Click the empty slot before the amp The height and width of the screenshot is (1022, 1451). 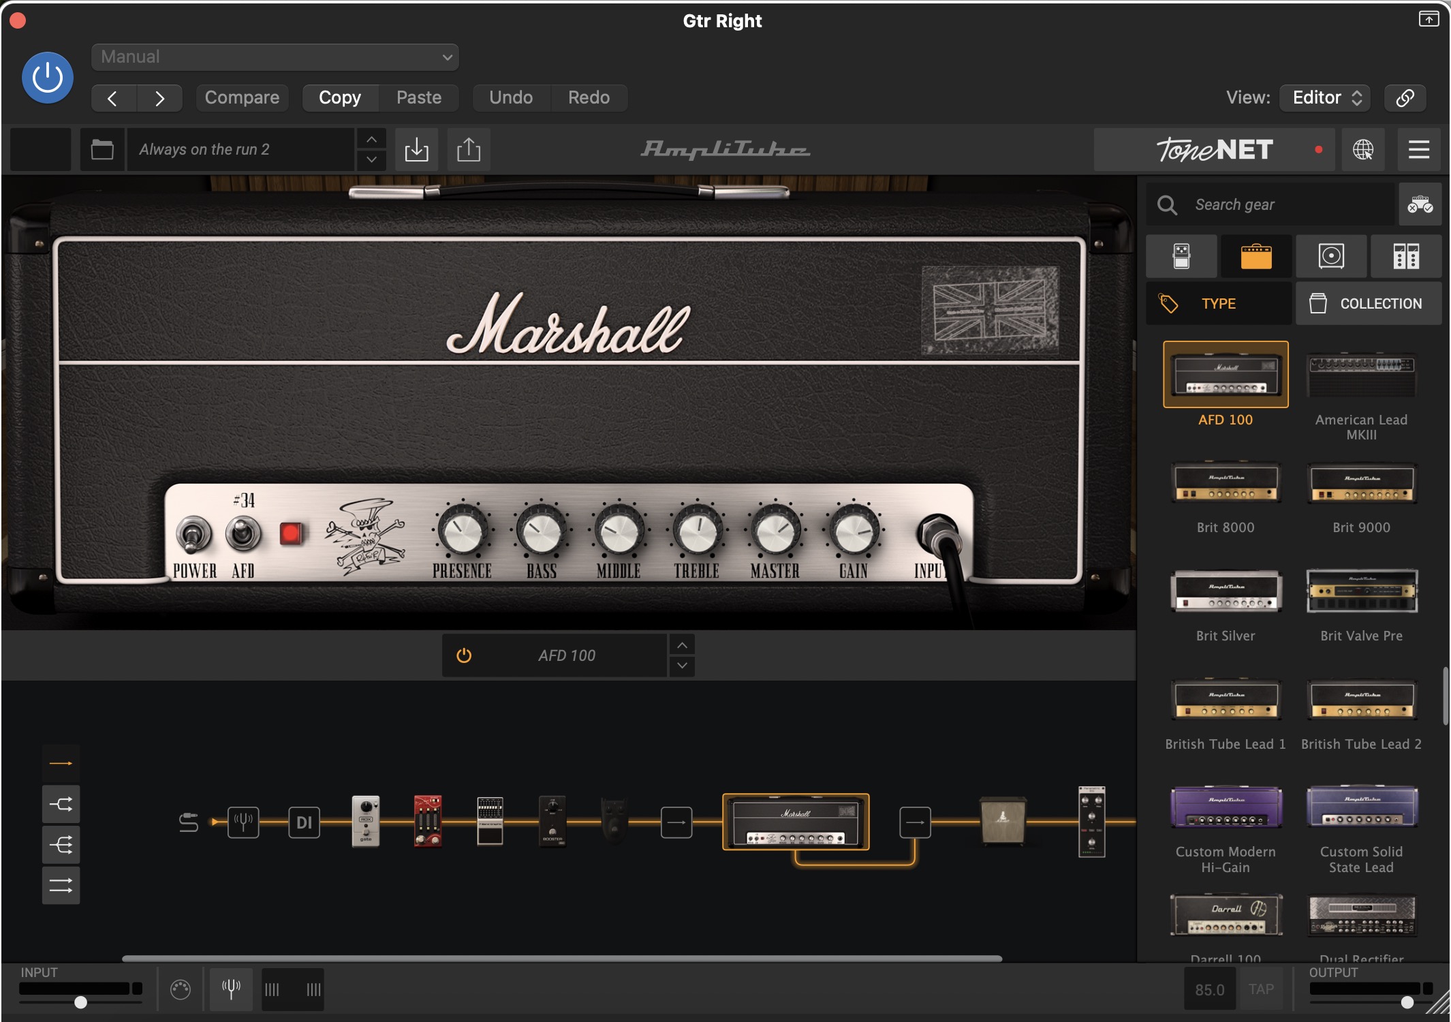tap(676, 822)
